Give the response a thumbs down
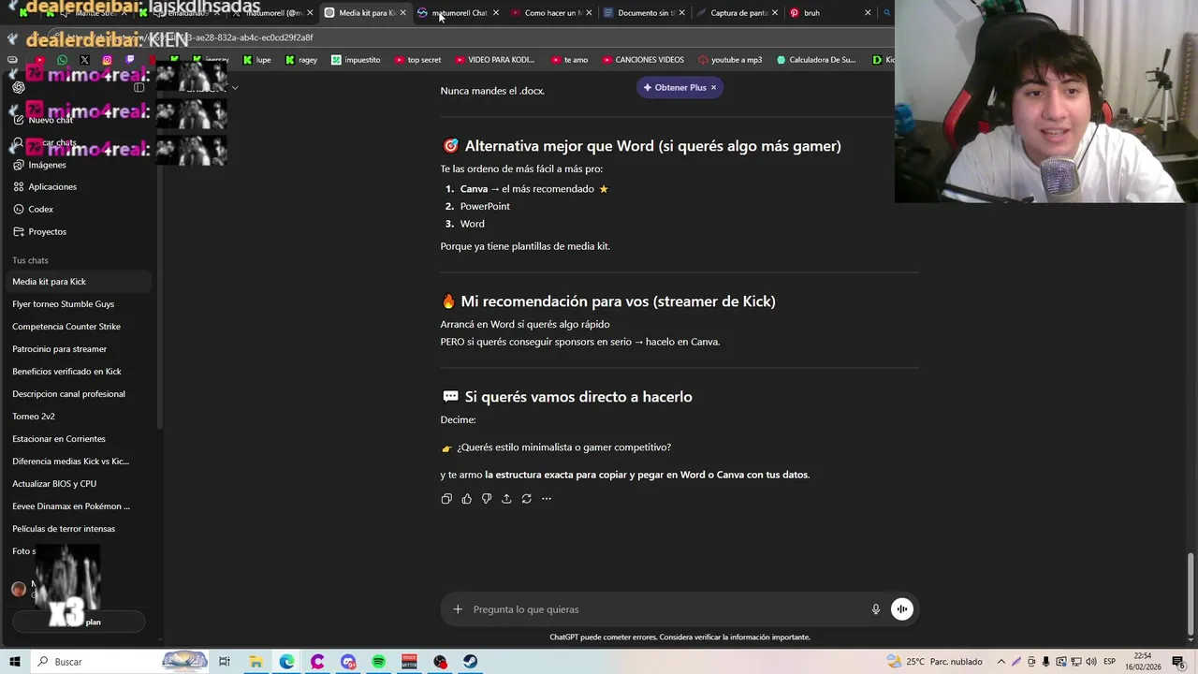The width and height of the screenshot is (1198, 674). [x=487, y=499]
